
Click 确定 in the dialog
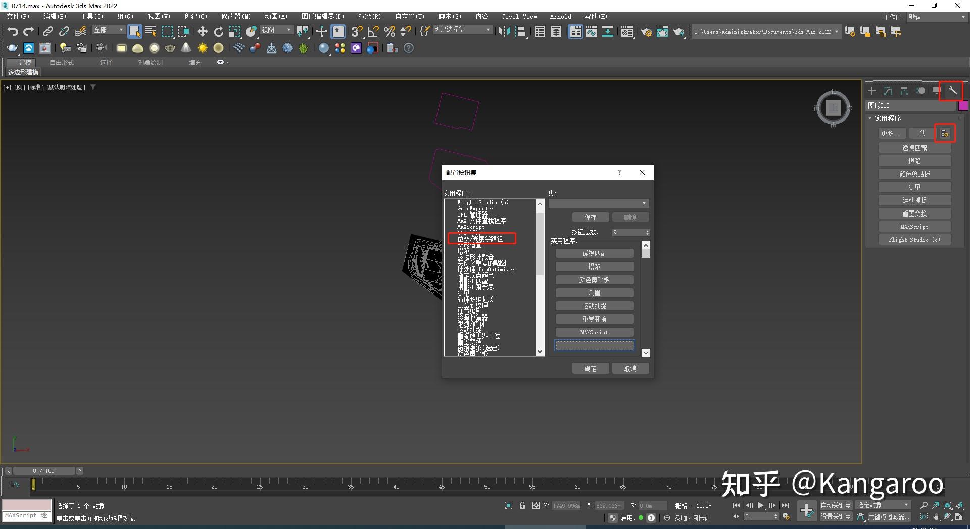click(590, 368)
